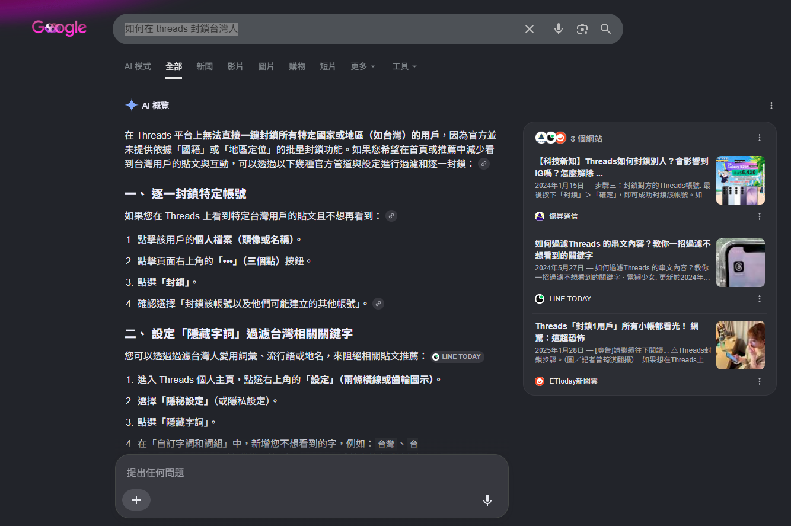Open more options for LINE TODAY result
The height and width of the screenshot is (526, 791).
(x=760, y=299)
